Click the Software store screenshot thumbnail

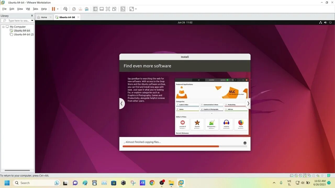212,106
